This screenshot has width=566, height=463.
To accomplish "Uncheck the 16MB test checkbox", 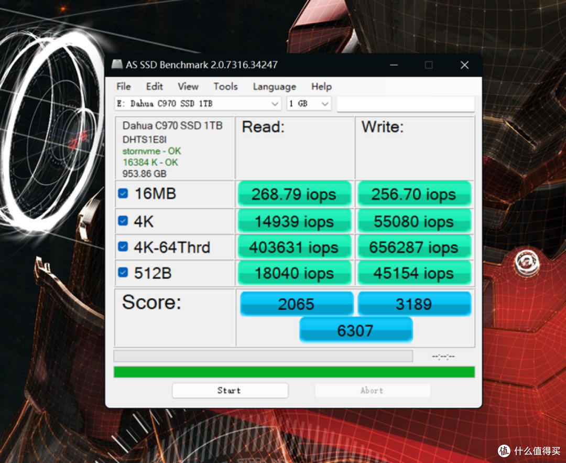I will 123,193.
